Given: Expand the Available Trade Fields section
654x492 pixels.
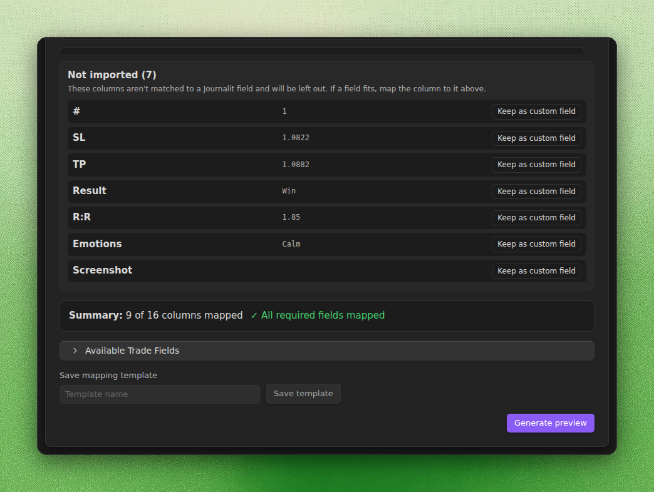Looking at the screenshot, I should (x=327, y=351).
